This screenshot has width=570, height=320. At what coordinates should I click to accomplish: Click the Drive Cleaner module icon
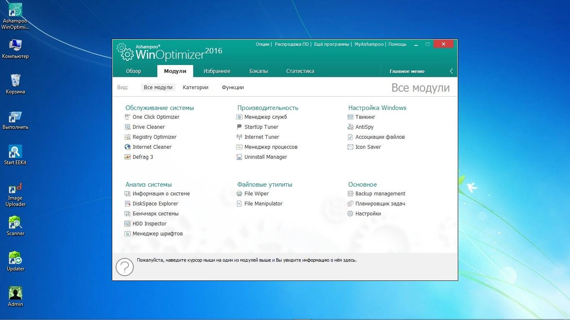point(128,127)
